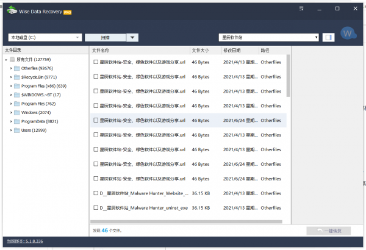The height and width of the screenshot is (250, 366).
Task: Click the Wise Data Recovery logo icon
Action: coord(12,10)
